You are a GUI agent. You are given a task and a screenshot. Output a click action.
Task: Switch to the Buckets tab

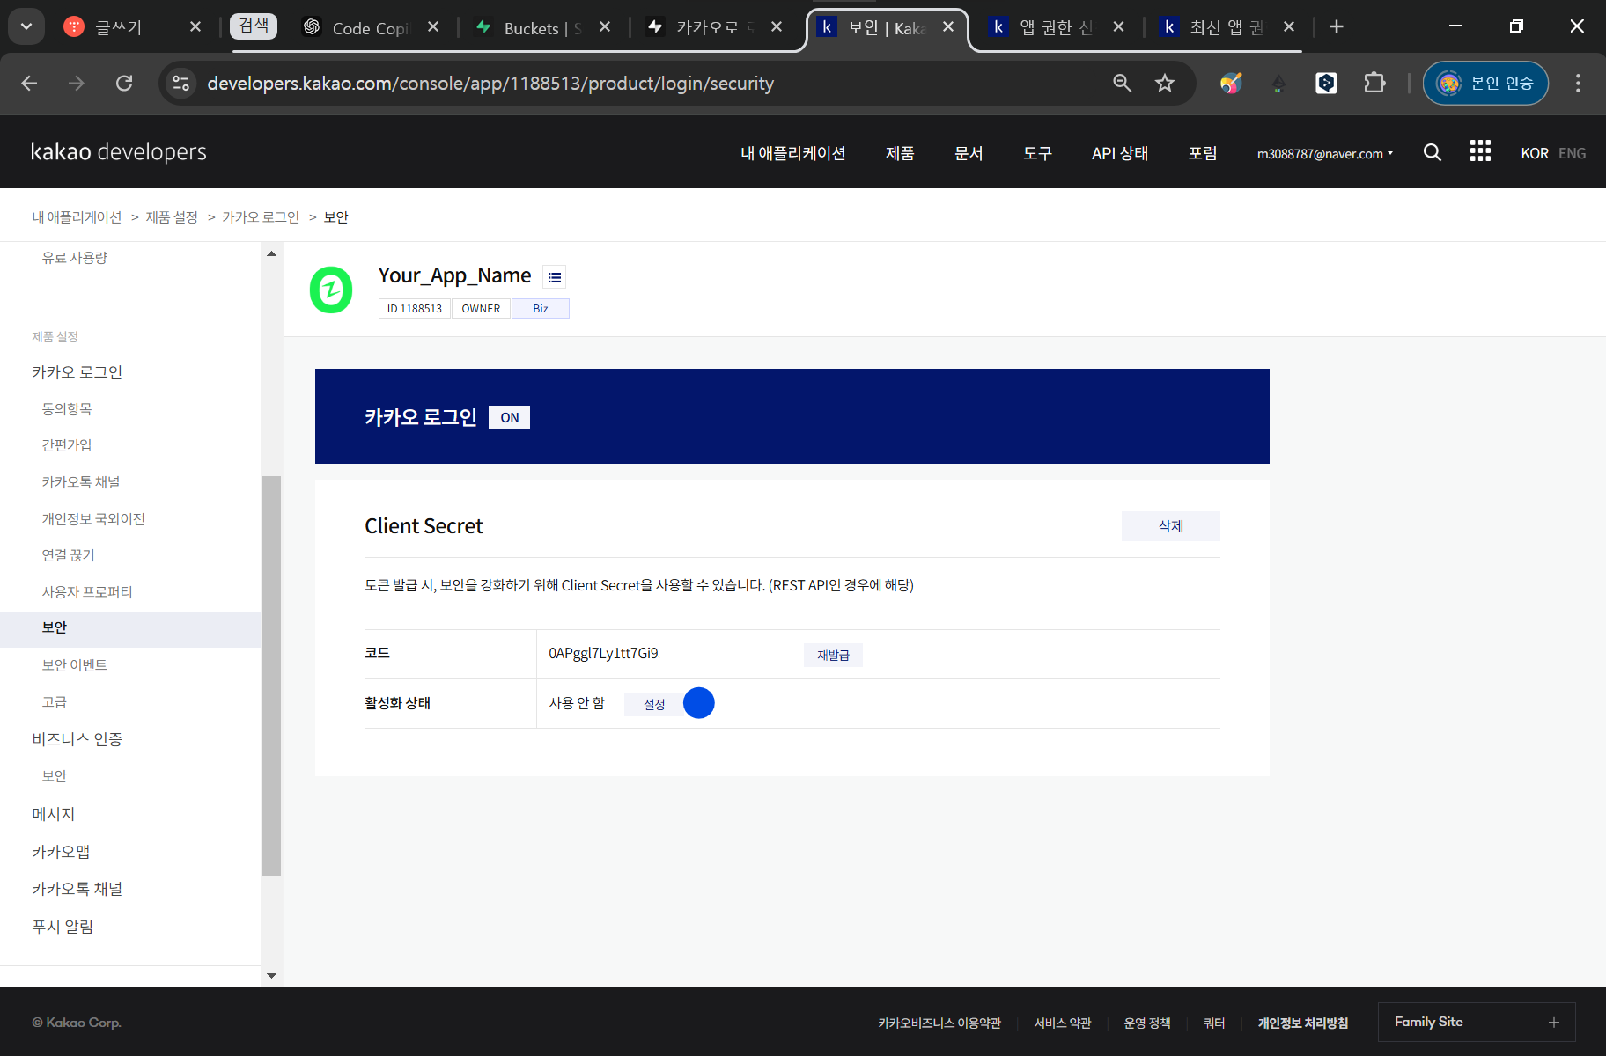coord(541,27)
